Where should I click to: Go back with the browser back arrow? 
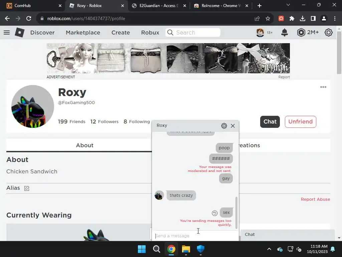click(7, 19)
